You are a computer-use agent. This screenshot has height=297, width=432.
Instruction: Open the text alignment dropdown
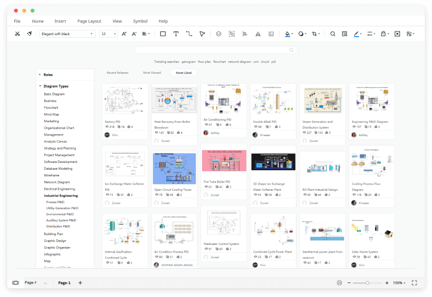pyautogui.click(x=146, y=34)
